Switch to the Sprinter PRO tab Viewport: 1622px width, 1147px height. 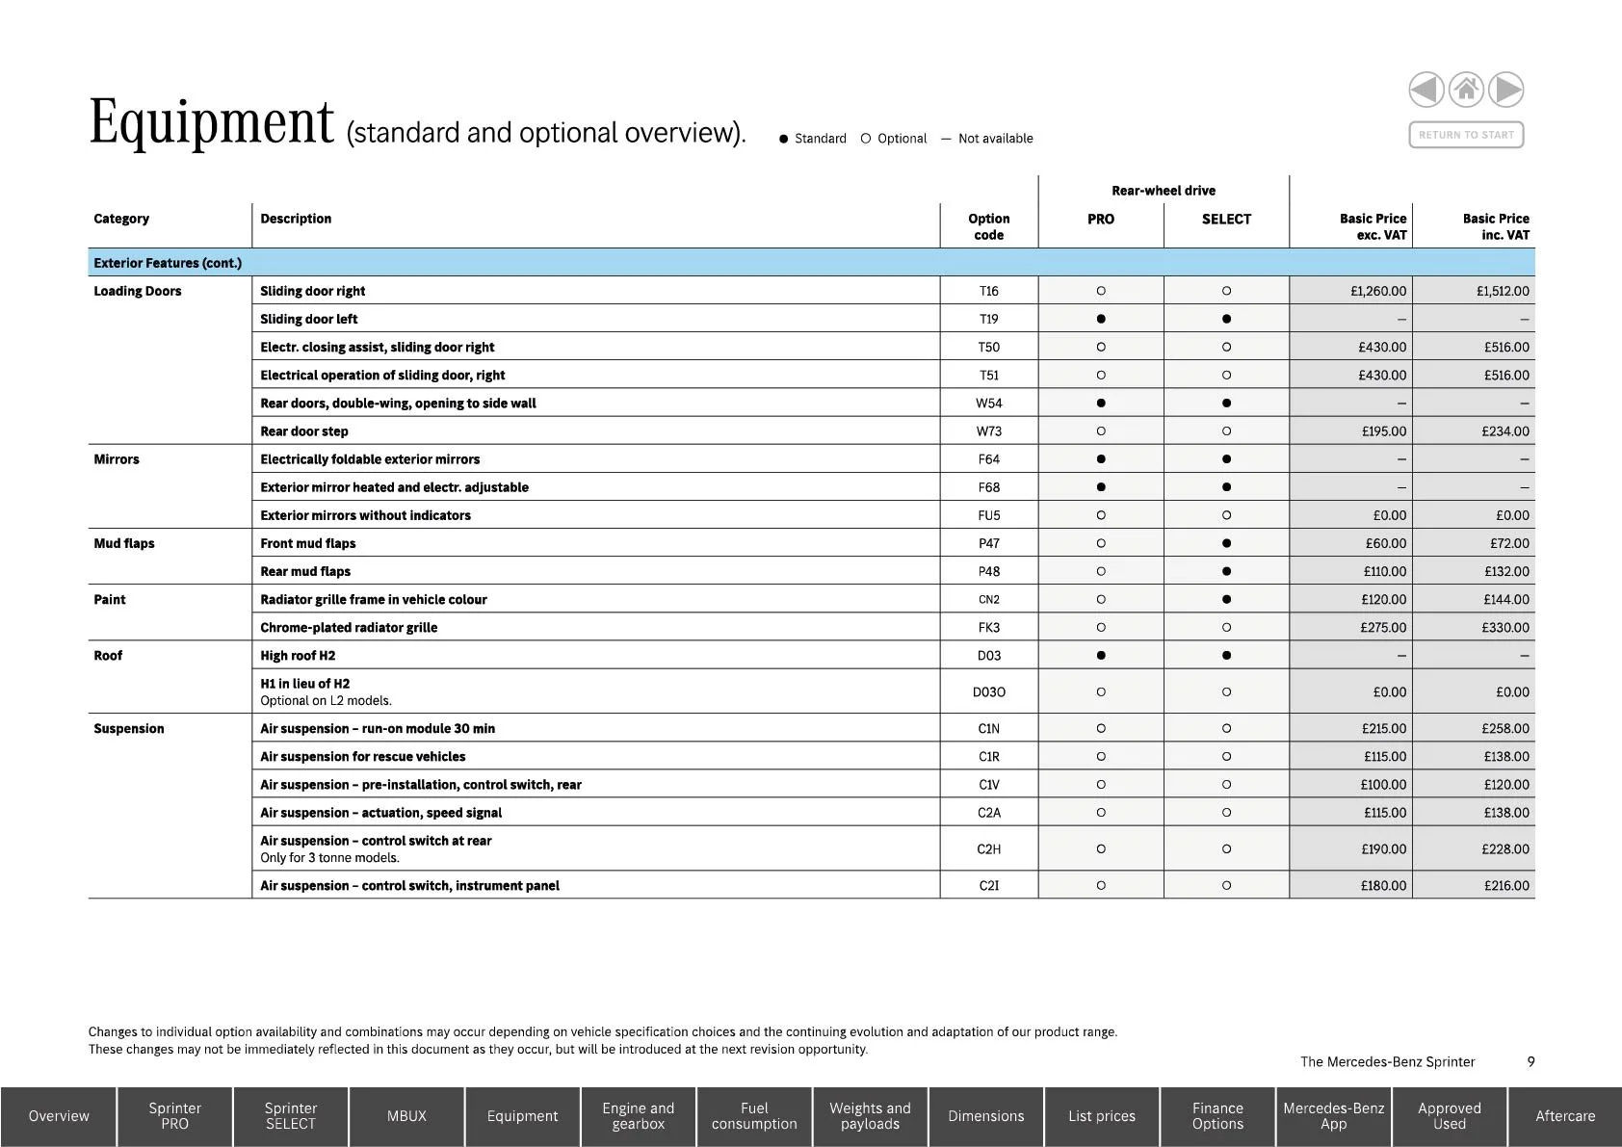tap(174, 1116)
